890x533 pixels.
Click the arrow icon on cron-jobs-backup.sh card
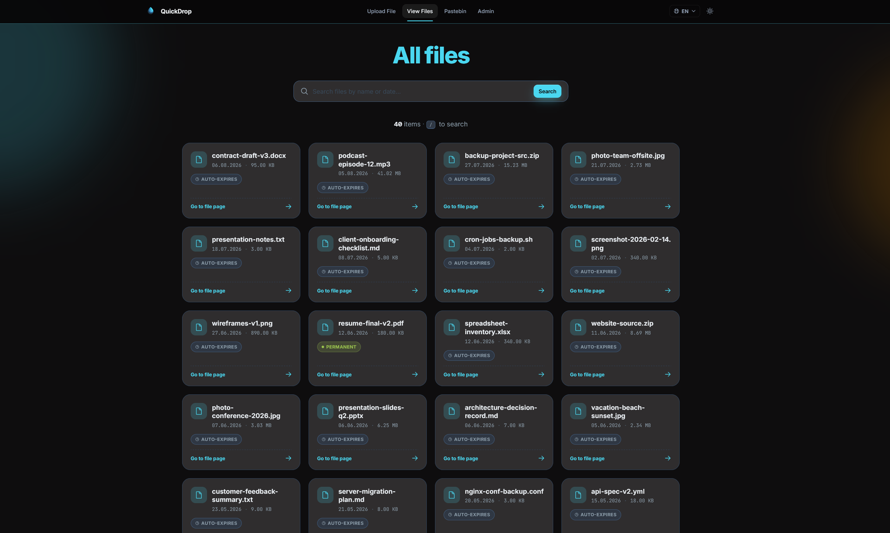point(541,291)
